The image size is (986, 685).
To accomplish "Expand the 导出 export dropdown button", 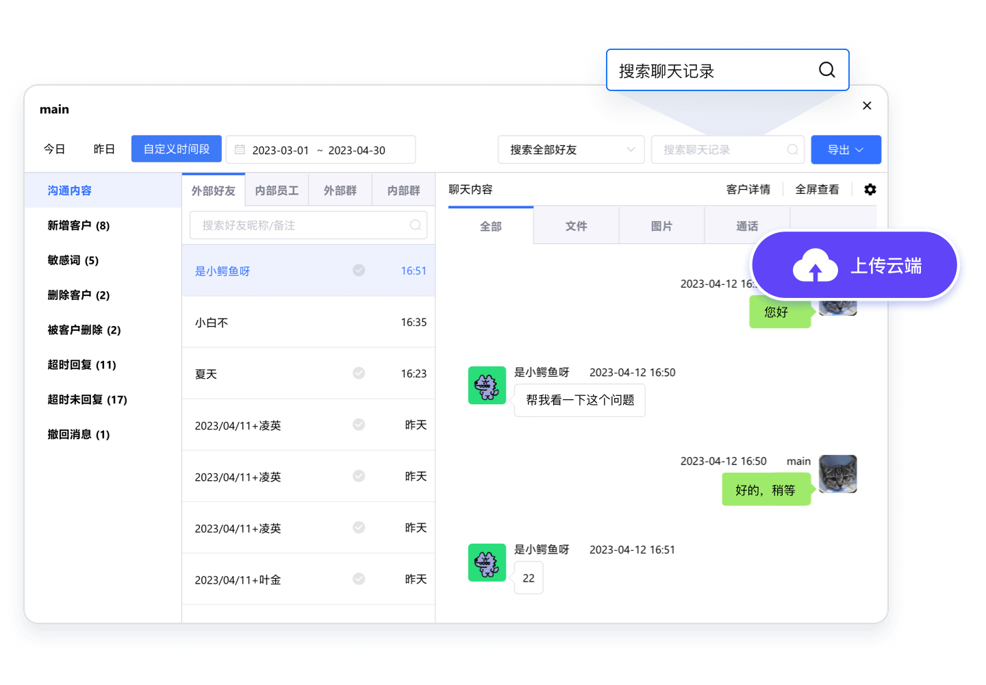I will [846, 150].
